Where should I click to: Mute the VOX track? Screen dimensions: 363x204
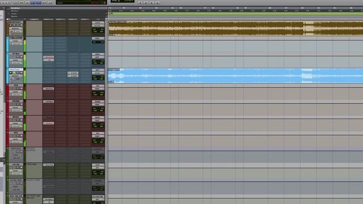(x=22, y=88)
